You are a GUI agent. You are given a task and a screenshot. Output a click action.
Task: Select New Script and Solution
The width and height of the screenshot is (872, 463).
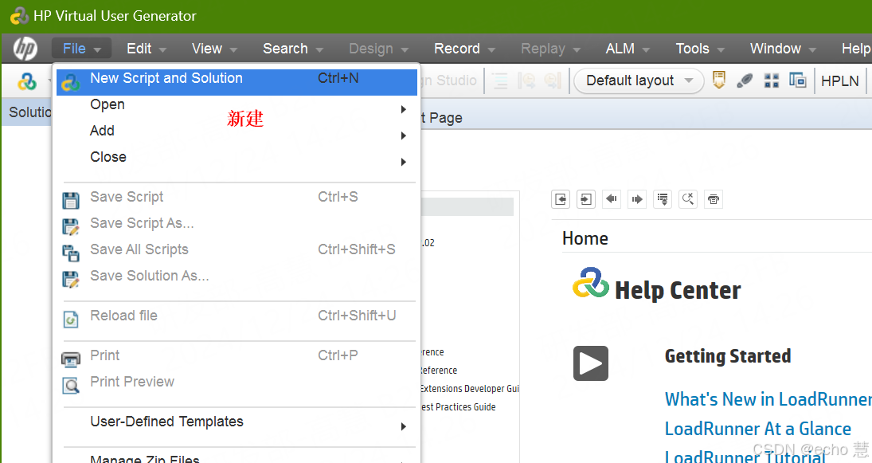[237, 82]
